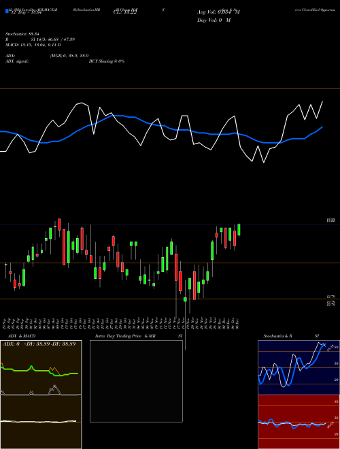Click the 'BUY Slowing @ 0%' signal text
Screen dimensions: 340x449
pyautogui.click(x=107, y=61)
